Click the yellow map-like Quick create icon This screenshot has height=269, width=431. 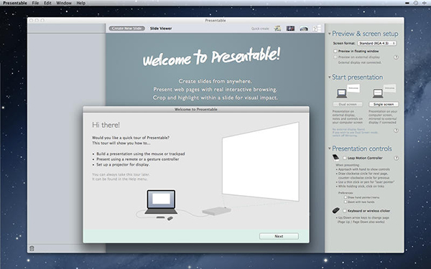(277, 28)
